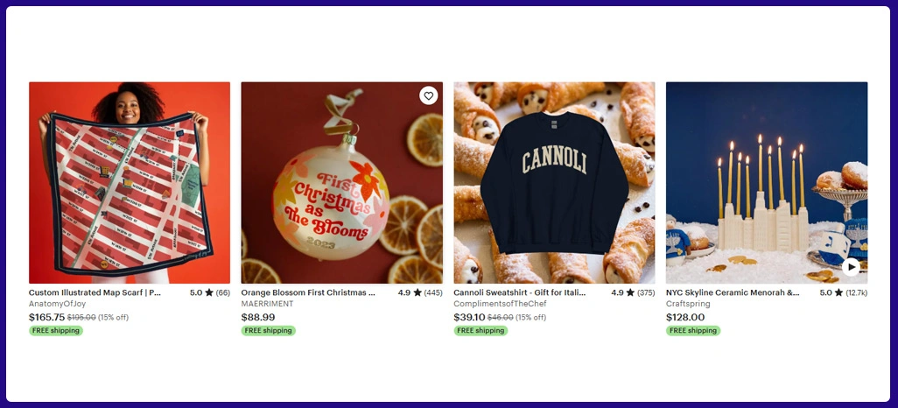Image resolution: width=898 pixels, height=408 pixels.
Task: Click the Orange Blossom First Christmas title
Action: (308, 292)
